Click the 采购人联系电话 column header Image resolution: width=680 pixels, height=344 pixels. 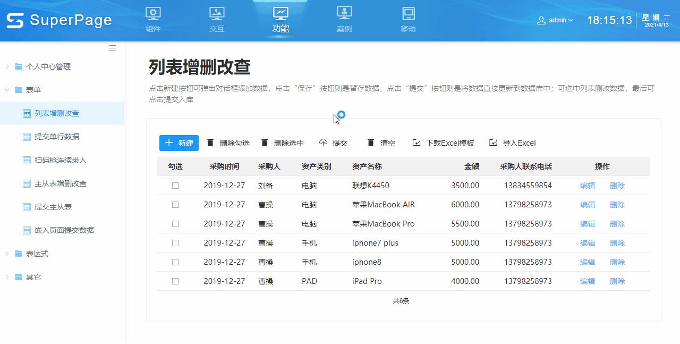(x=526, y=166)
